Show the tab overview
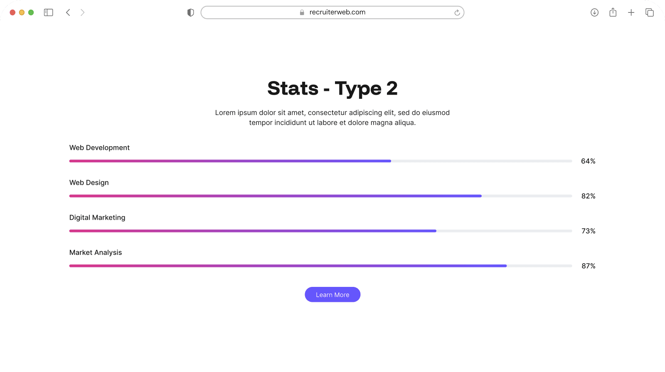The height and width of the screenshot is (372, 665). (x=649, y=12)
